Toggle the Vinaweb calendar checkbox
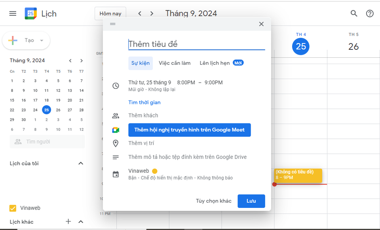 tap(13, 208)
